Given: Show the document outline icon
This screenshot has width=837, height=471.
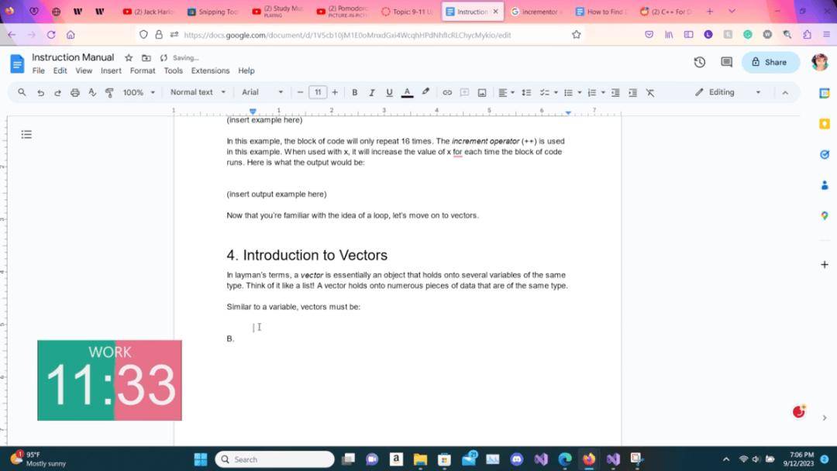Looking at the screenshot, I should click(x=26, y=135).
